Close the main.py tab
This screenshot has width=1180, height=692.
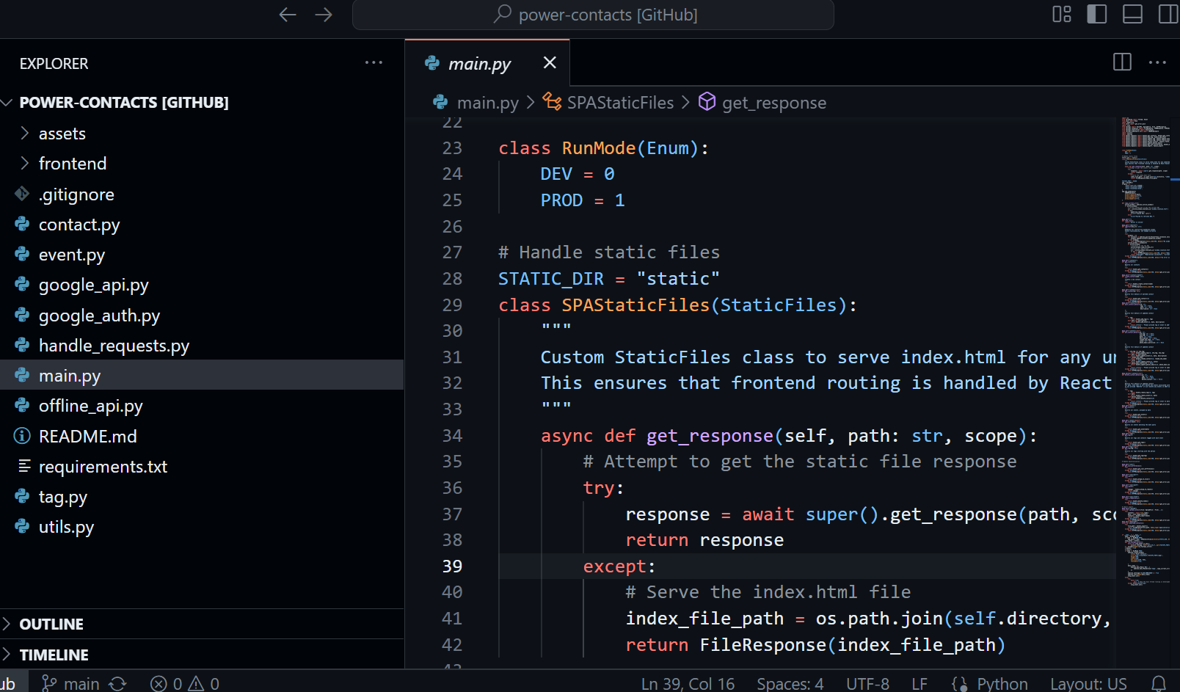point(550,62)
